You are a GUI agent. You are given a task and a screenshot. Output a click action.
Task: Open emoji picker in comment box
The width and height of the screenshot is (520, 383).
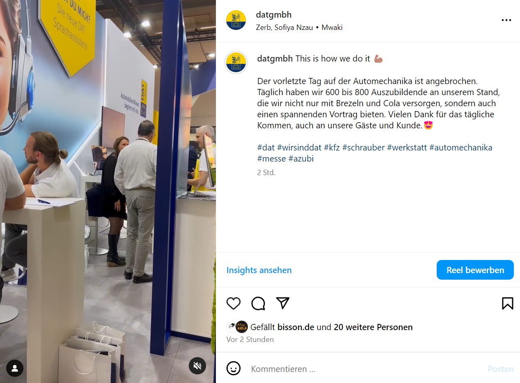pyautogui.click(x=234, y=368)
